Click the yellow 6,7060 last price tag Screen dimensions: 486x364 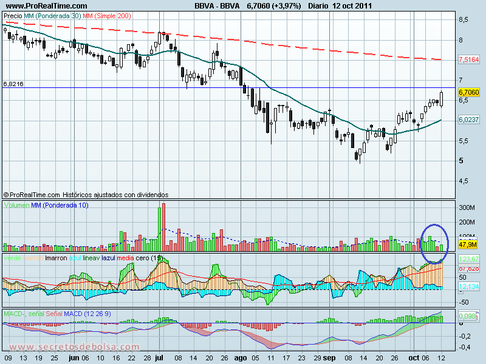(468, 92)
